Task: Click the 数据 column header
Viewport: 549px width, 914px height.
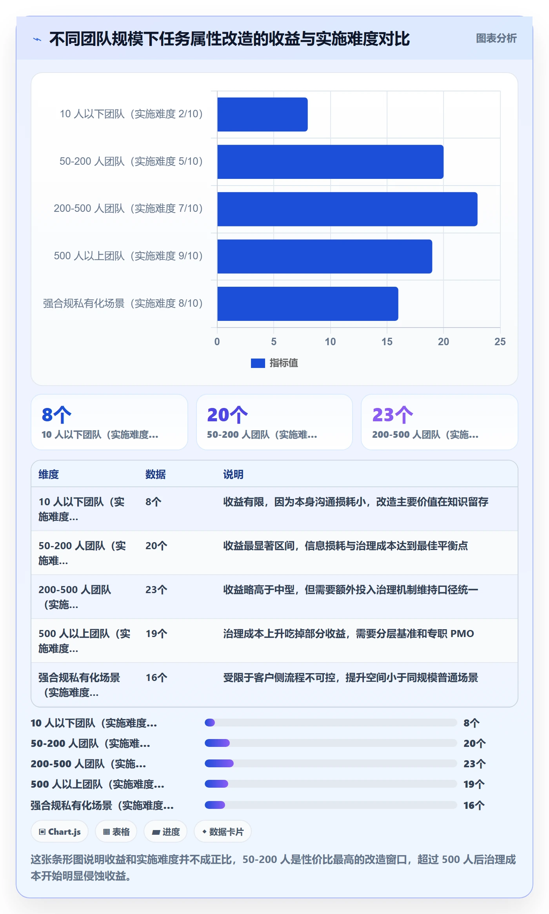Action: [x=155, y=474]
